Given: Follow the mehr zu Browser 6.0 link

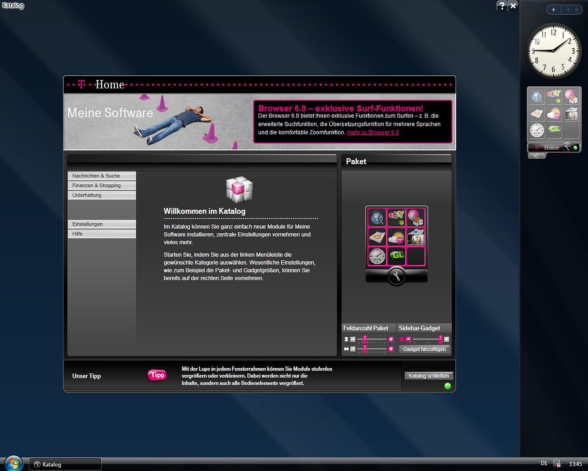Looking at the screenshot, I should [x=373, y=132].
